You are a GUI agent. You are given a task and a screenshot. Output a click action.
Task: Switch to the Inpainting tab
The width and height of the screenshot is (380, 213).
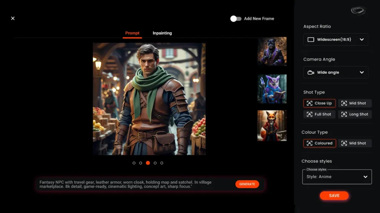pos(162,33)
